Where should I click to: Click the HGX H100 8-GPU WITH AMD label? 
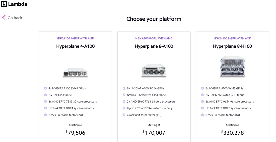232,38
